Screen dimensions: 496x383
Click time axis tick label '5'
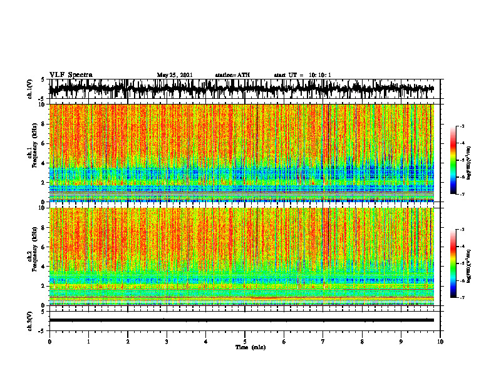pyautogui.click(x=245, y=342)
